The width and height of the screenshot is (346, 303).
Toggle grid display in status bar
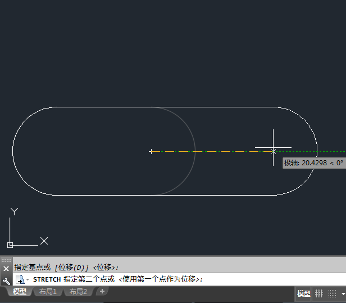tap(318, 293)
